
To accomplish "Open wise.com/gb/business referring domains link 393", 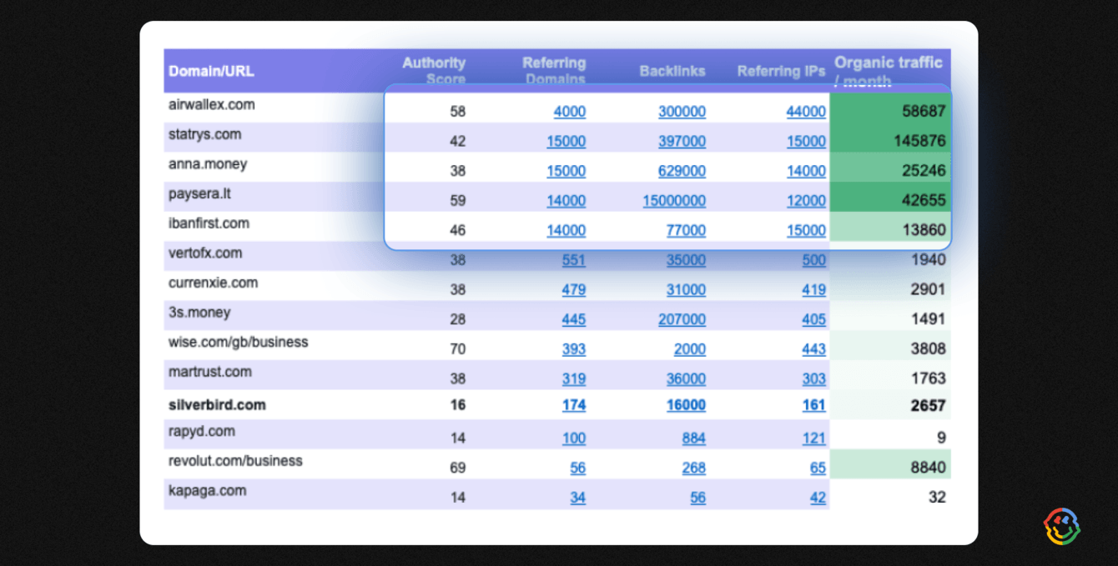I will (x=574, y=349).
